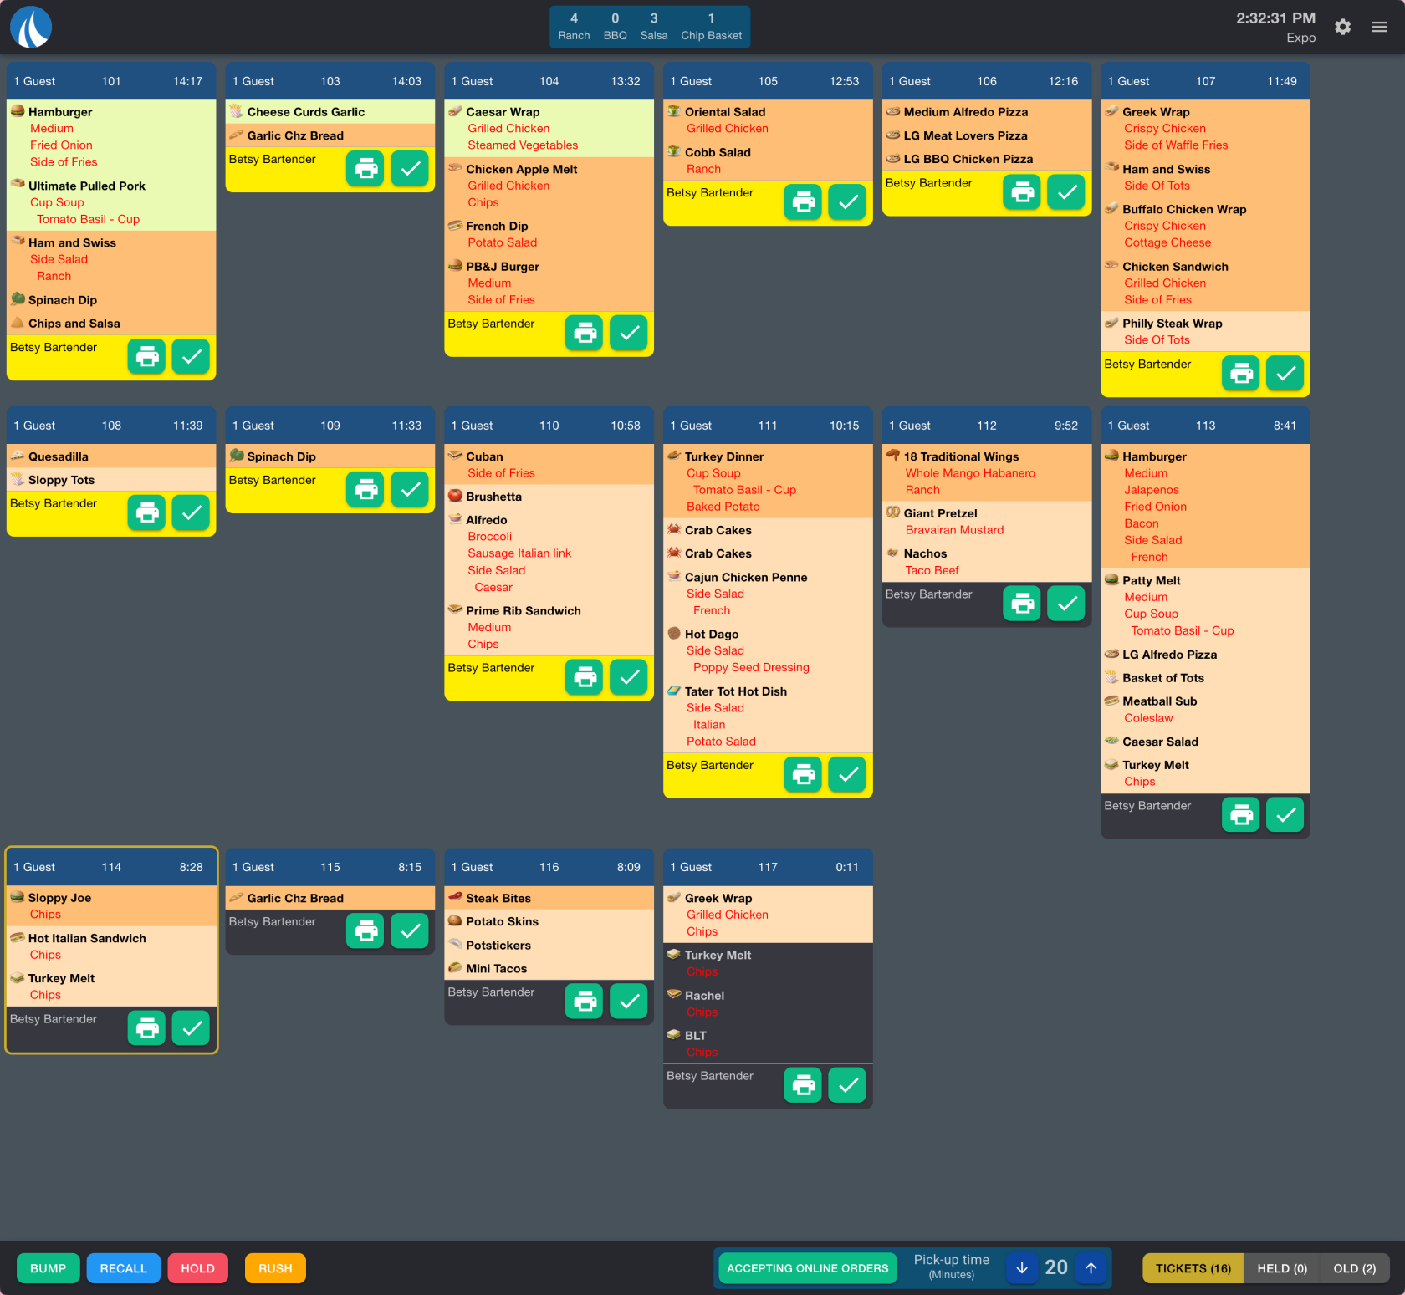Image resolution: width=1405 pixels, height=1295 pixels.
Task: Click the app logo in the header
Action: pyautogui.click(x=31, y=27)
